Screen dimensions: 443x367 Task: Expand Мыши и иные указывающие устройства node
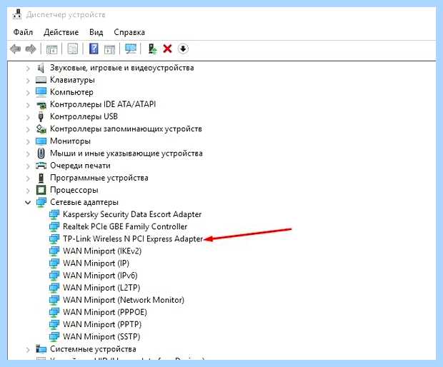(x=28, y=154)
